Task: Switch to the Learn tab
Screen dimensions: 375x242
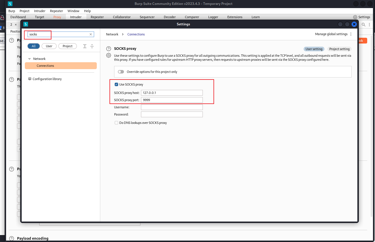Action: (256, 17)
